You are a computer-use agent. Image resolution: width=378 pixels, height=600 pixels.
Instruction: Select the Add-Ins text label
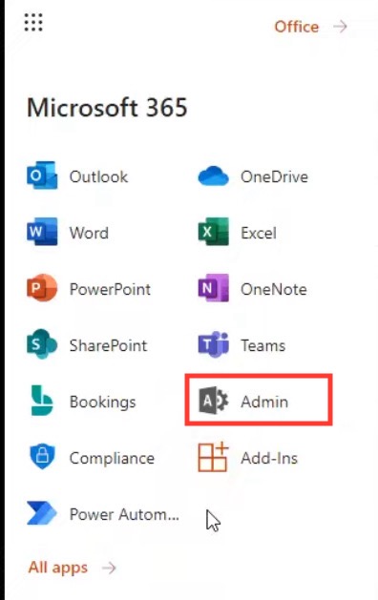click(x=269, y=458)
